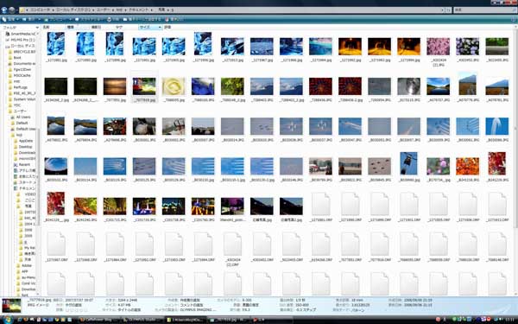Select the yellow rose photo thumbnail

coord(174,86)
